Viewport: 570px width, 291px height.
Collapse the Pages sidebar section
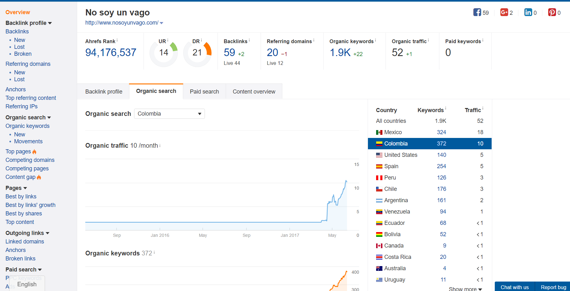(x=25, y=188)
